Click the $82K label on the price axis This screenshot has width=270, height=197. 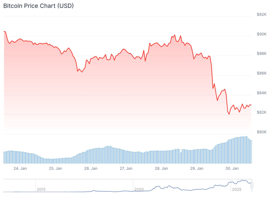(261, 112)
